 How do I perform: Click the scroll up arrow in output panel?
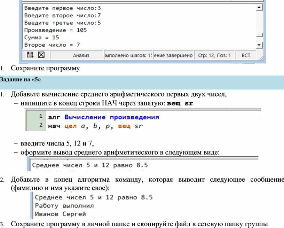tap(259, 8)
